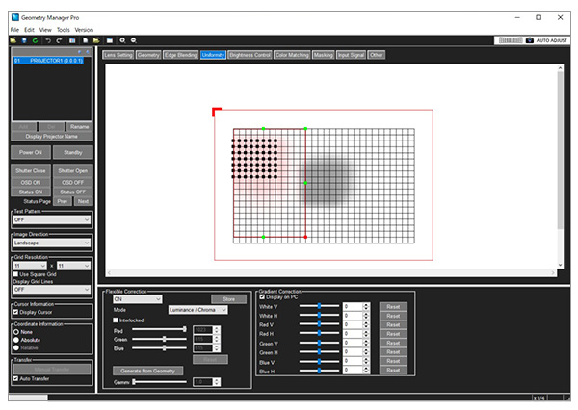Click the zoom out magnifier icon
The height and width of the screenshot is (410, 578).
[x=133, y=40]
